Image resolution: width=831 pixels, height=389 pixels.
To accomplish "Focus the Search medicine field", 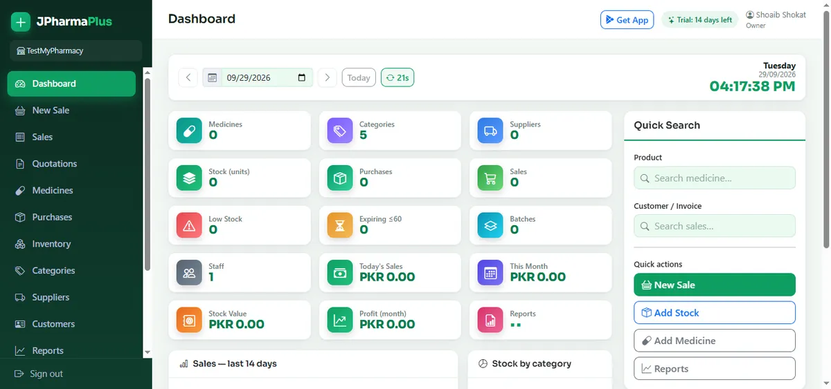I will coord(715,178).
